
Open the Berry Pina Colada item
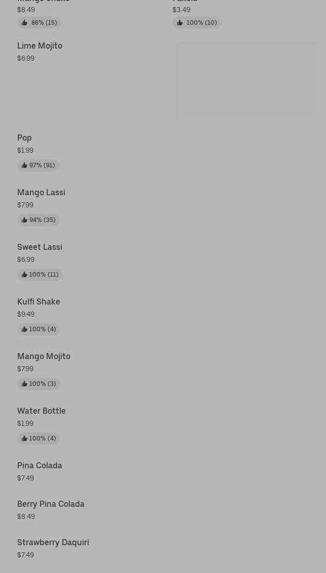pyautogui.click(x=51, y=504)
